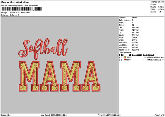Click the 'Stops:' label
Viewport: 165px width, 117px height.
tap(122, 23)
